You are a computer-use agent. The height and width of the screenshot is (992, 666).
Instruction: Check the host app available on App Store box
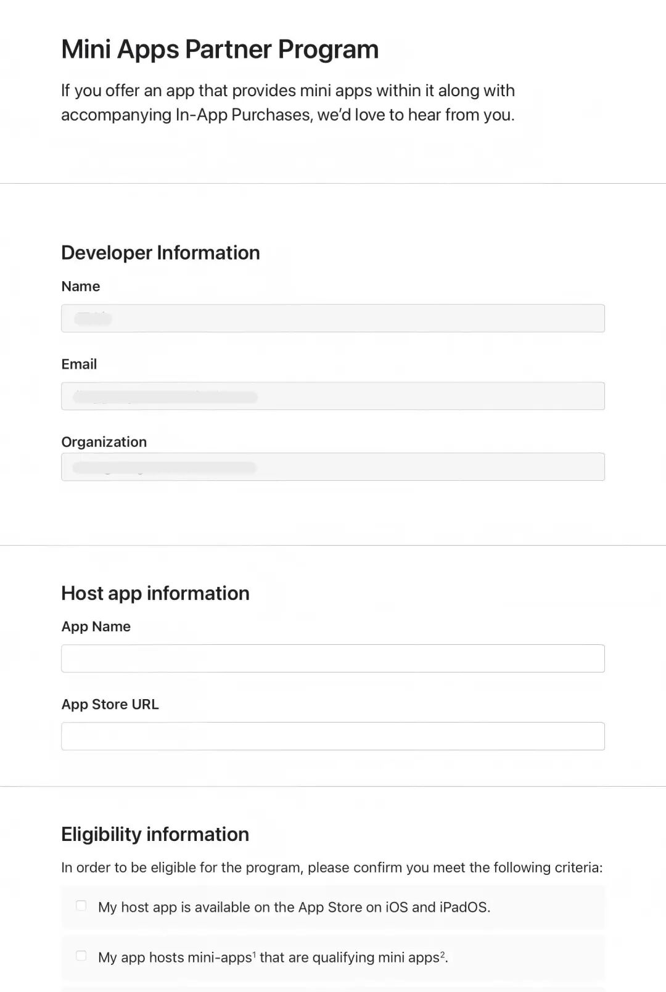pyautogui.click(x=81, y=906)
